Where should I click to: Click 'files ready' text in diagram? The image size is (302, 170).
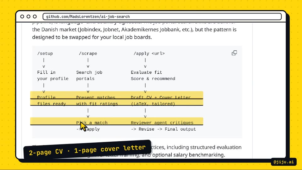(x=51, y=104)
